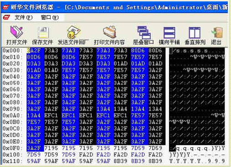The width and height of the screenshot is (231, 167).
Task: Select first hex word 3A2F at 0x000
Action: [34, 51]
